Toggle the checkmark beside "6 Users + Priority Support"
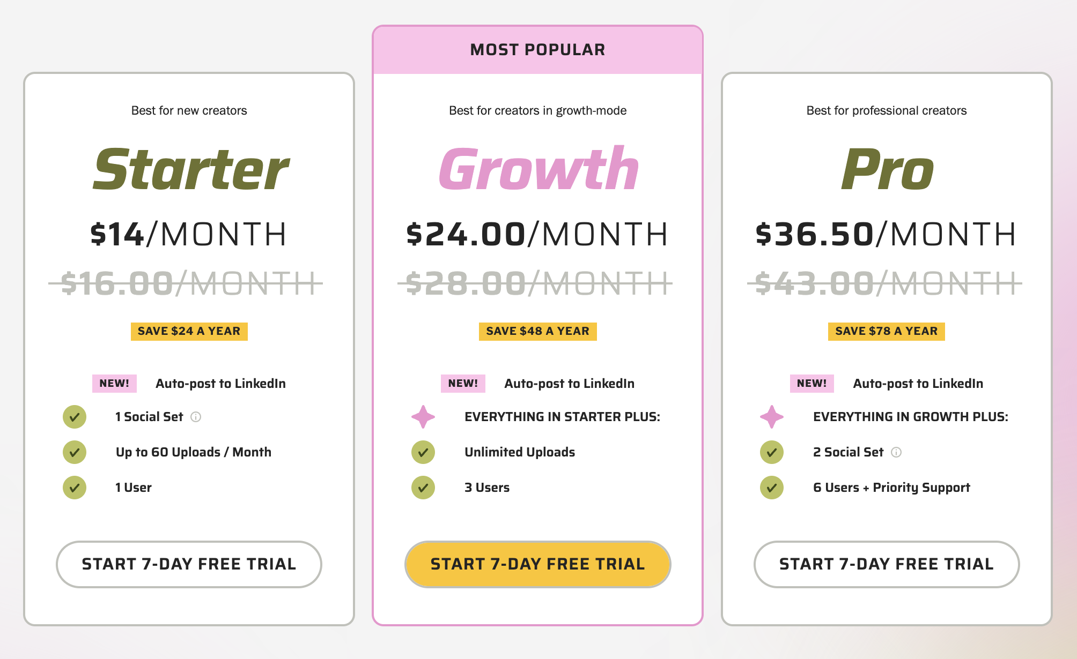The image size is (1077, 659). (771, 488)
